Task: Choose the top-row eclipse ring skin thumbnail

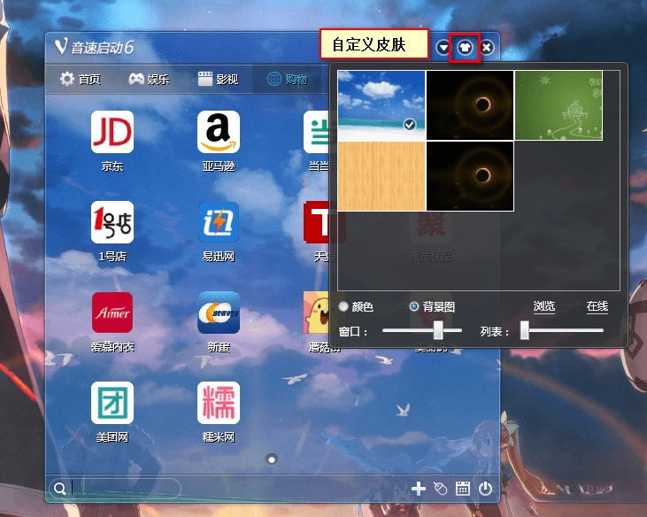Action: 470,105
